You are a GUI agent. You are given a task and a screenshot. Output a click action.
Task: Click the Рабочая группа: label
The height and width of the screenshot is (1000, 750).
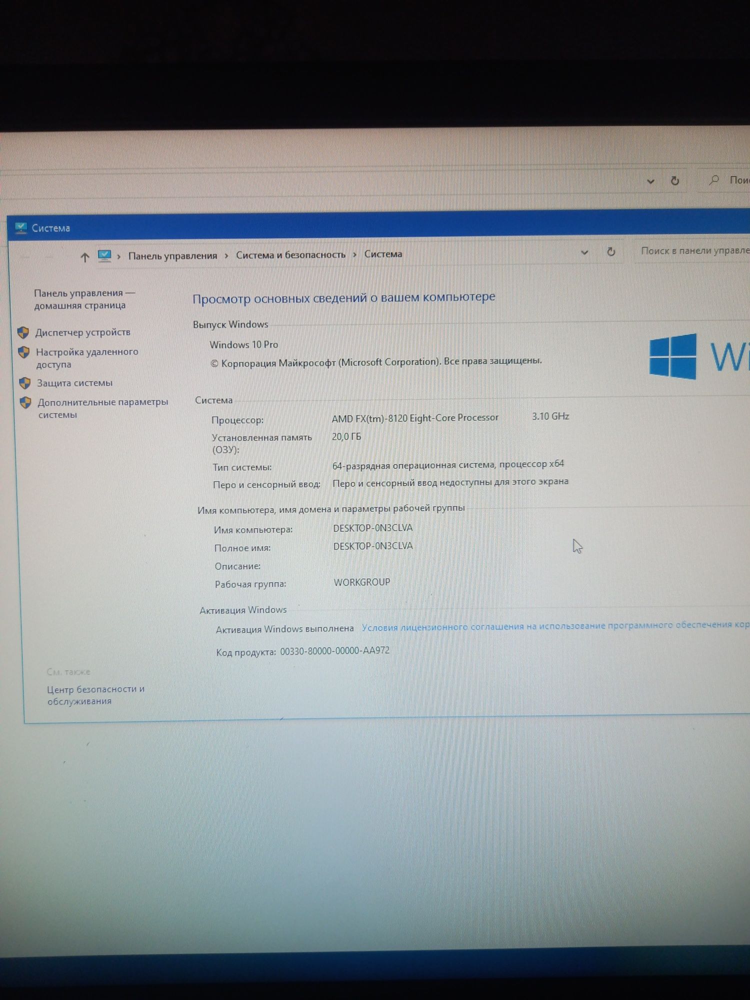250,584
